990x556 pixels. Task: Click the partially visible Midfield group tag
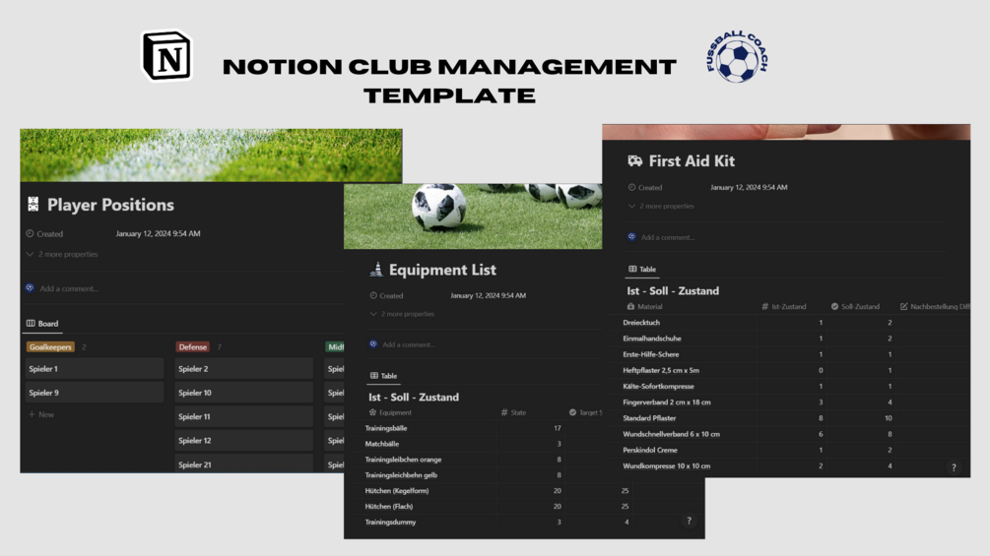335,346
